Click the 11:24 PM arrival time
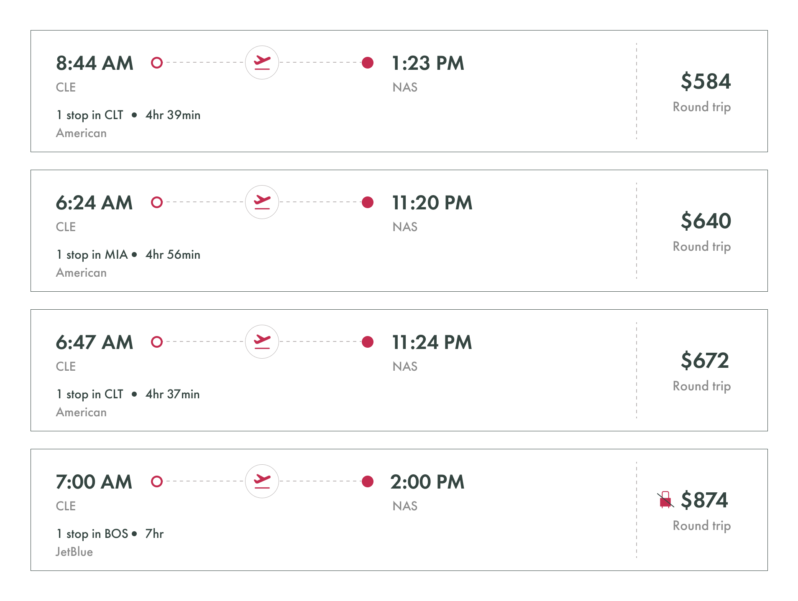 tap(432, 342)
